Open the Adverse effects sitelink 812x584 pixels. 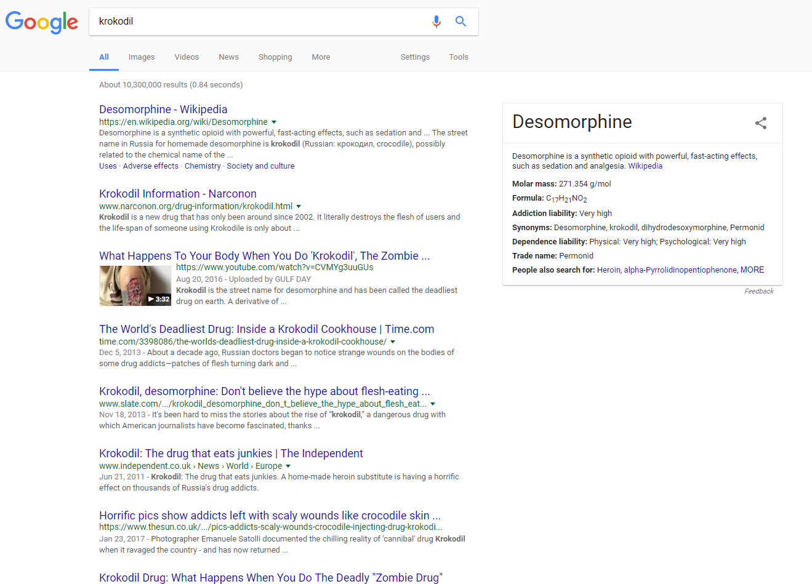click(151, 166)
